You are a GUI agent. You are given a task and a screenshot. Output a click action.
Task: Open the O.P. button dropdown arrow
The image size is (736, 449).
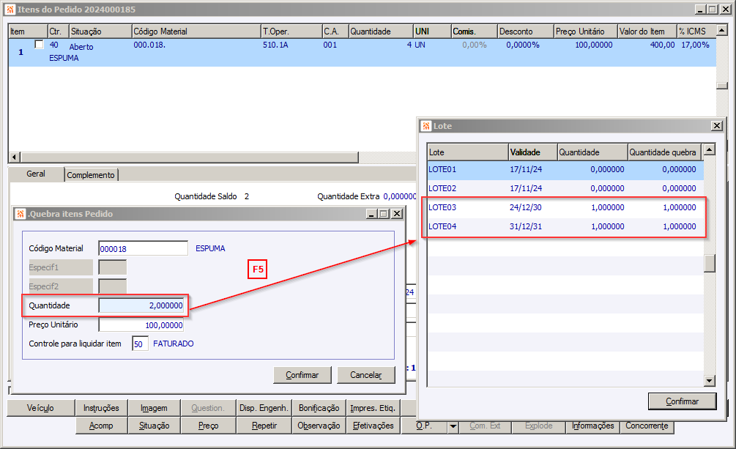tap(453, 426)
